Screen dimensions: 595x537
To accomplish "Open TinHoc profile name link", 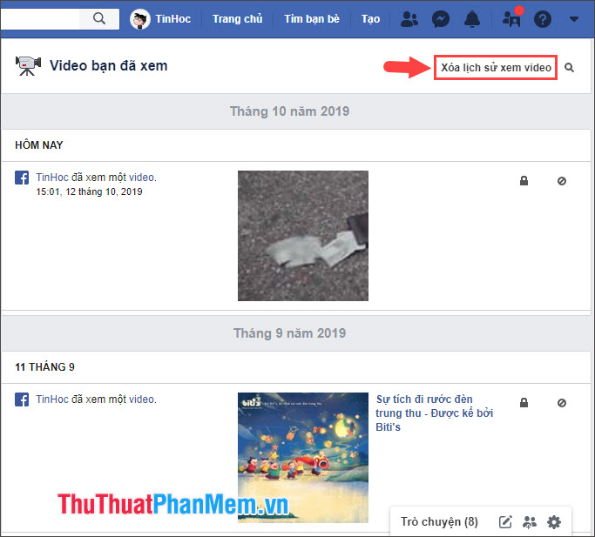I will pyautogui.click(x=173, y=18).
